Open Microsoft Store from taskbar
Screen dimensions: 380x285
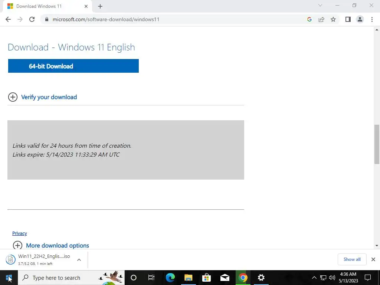click(x=206, y=278)
